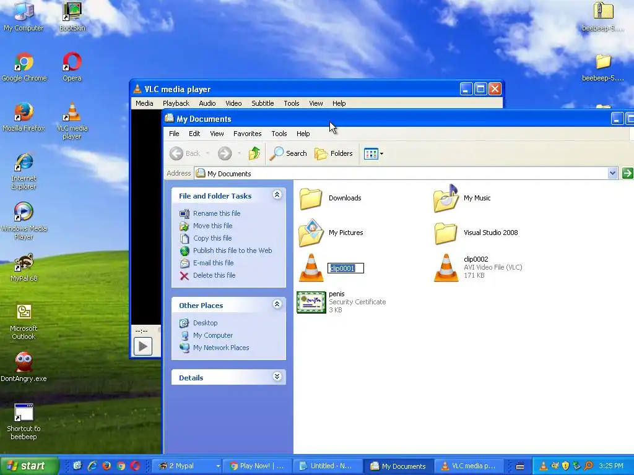The width and height of the screenshot is (634, 475).
Task: Launch Google Chrome from desktop
Action: [24, 67]
